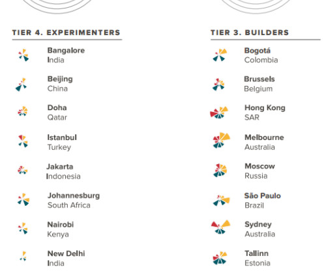Select the Melbourne radial chart icon

(x=222, y=140)
